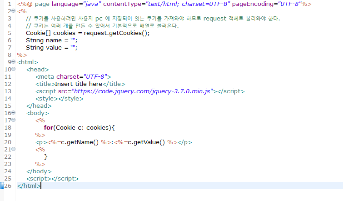Image resolution: width=343 pixels, height=201 pixels.
Task: Click line number 1 in the gutter
Action: click(10, 4)
